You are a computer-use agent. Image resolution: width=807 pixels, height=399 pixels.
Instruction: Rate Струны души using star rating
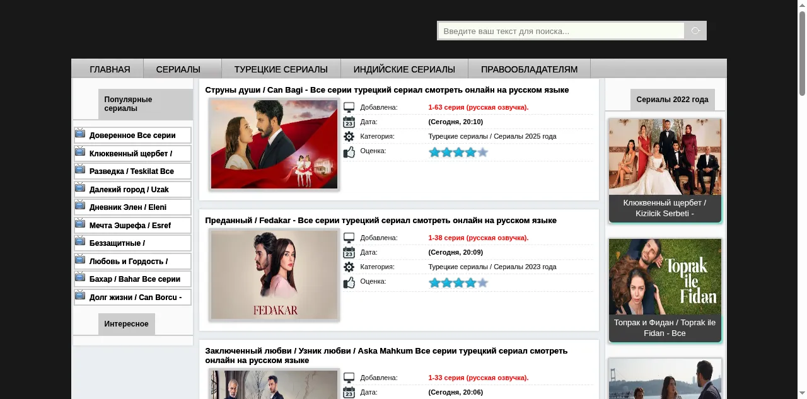(x=458, y=153)
